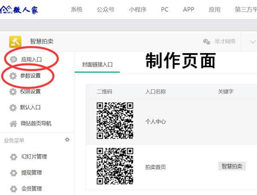Click the 个人中心 entry name

tap(155, 122)
